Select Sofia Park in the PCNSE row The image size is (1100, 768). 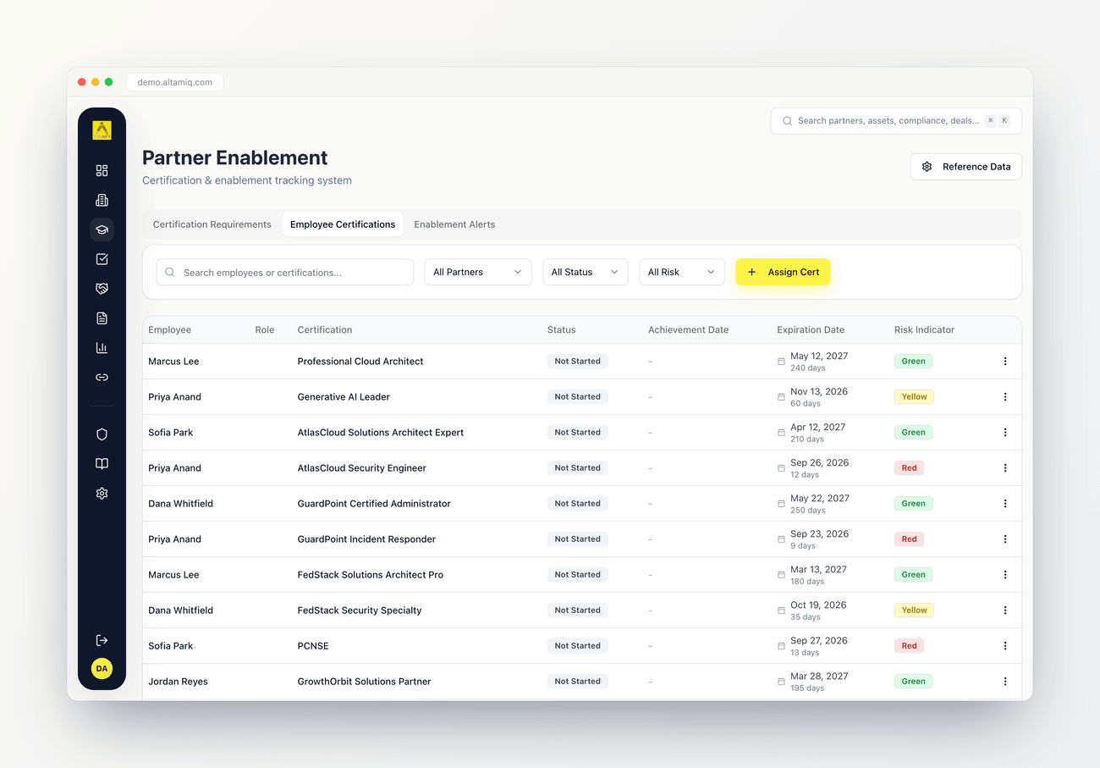pos(170,646)
